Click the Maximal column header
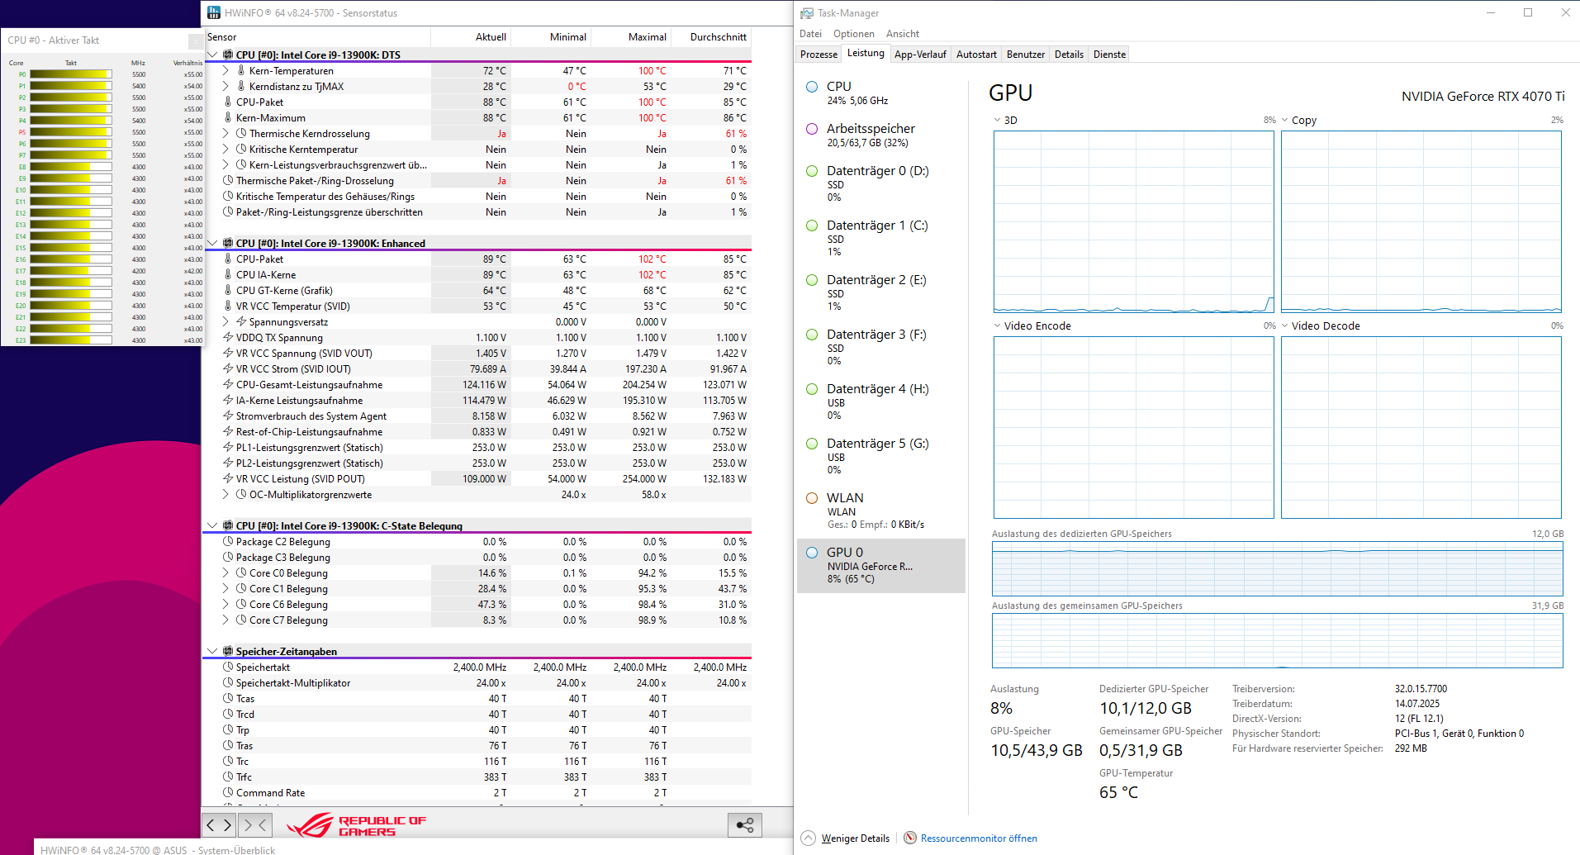This screenshot has width=1580, height=855. (x=632, y=37)
